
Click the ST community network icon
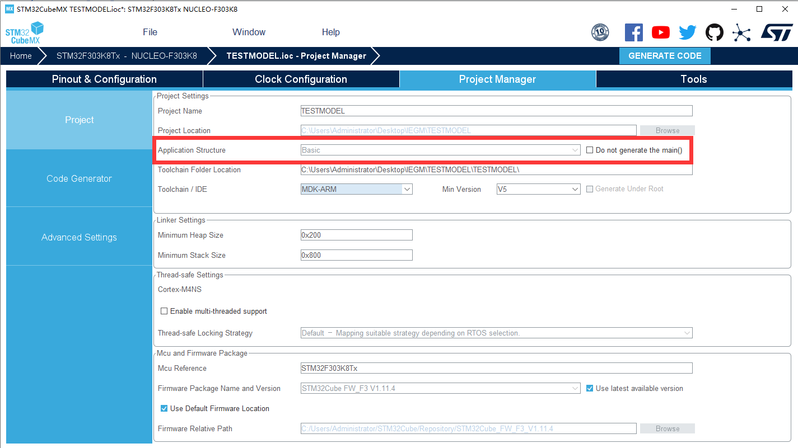pos(741,32)
